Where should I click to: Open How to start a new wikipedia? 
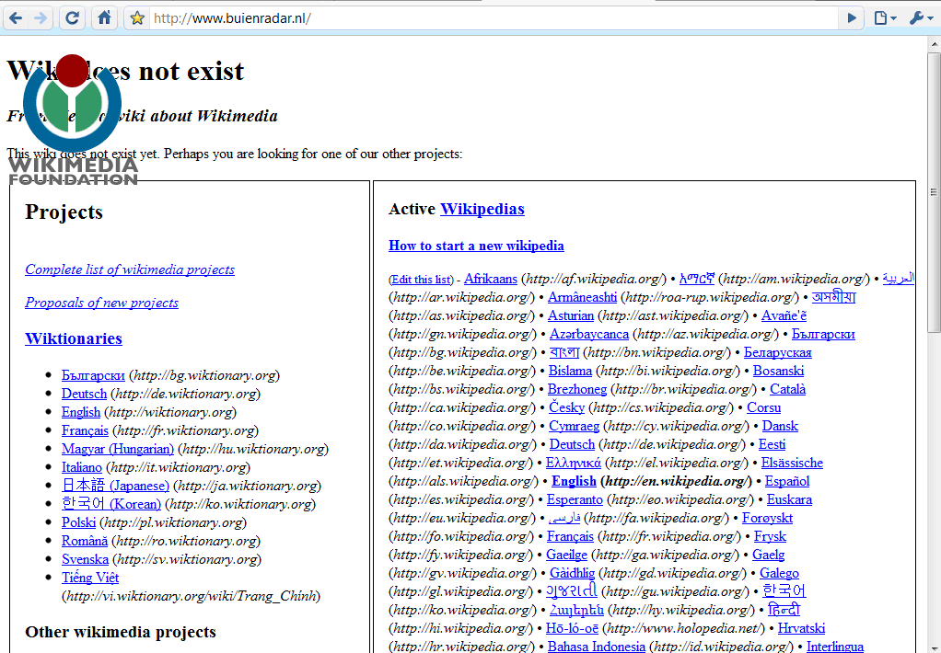click(476, 246)
